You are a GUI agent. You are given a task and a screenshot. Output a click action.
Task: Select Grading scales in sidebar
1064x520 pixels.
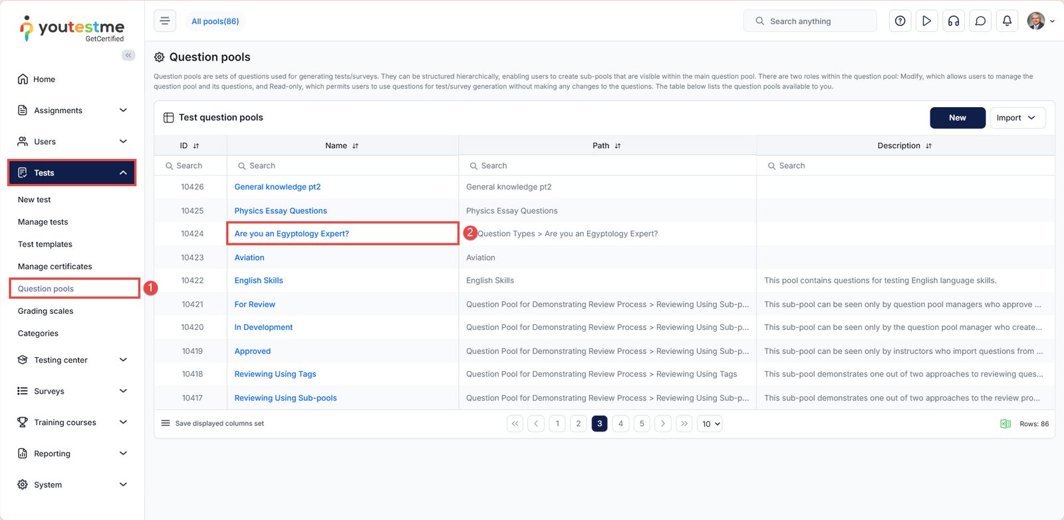[x=45, y=311]
